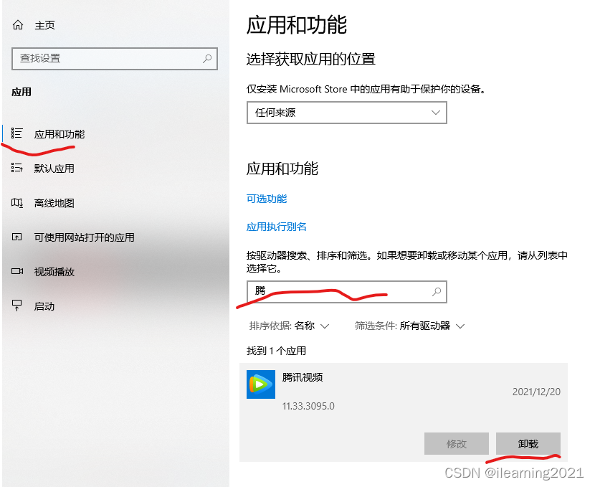
Task: Click the 默认应用 sidebar icon
Action: tap(16, 168)
